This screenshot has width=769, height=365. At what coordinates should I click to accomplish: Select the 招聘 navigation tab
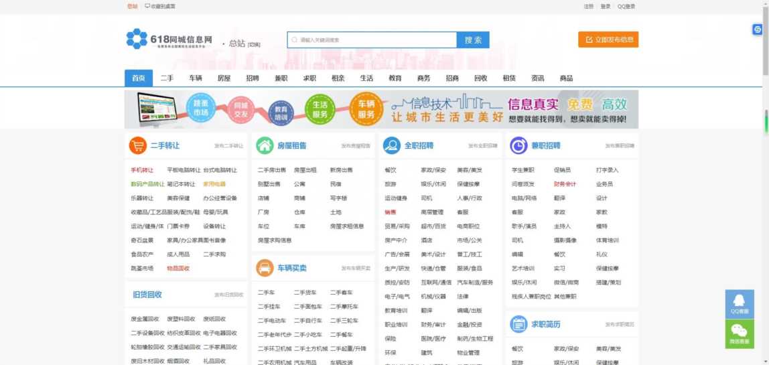(253, 78)
